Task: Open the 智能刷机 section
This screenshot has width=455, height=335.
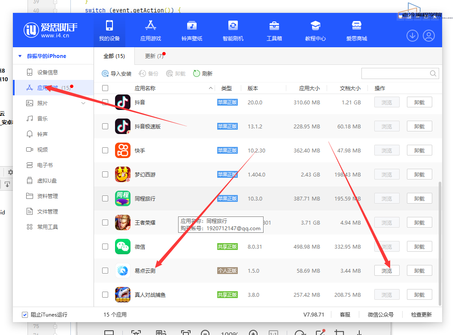Action: [x=233, y=30]
